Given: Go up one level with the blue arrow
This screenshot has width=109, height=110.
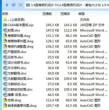Looking at the screenshot, I should tap(7, 5).
